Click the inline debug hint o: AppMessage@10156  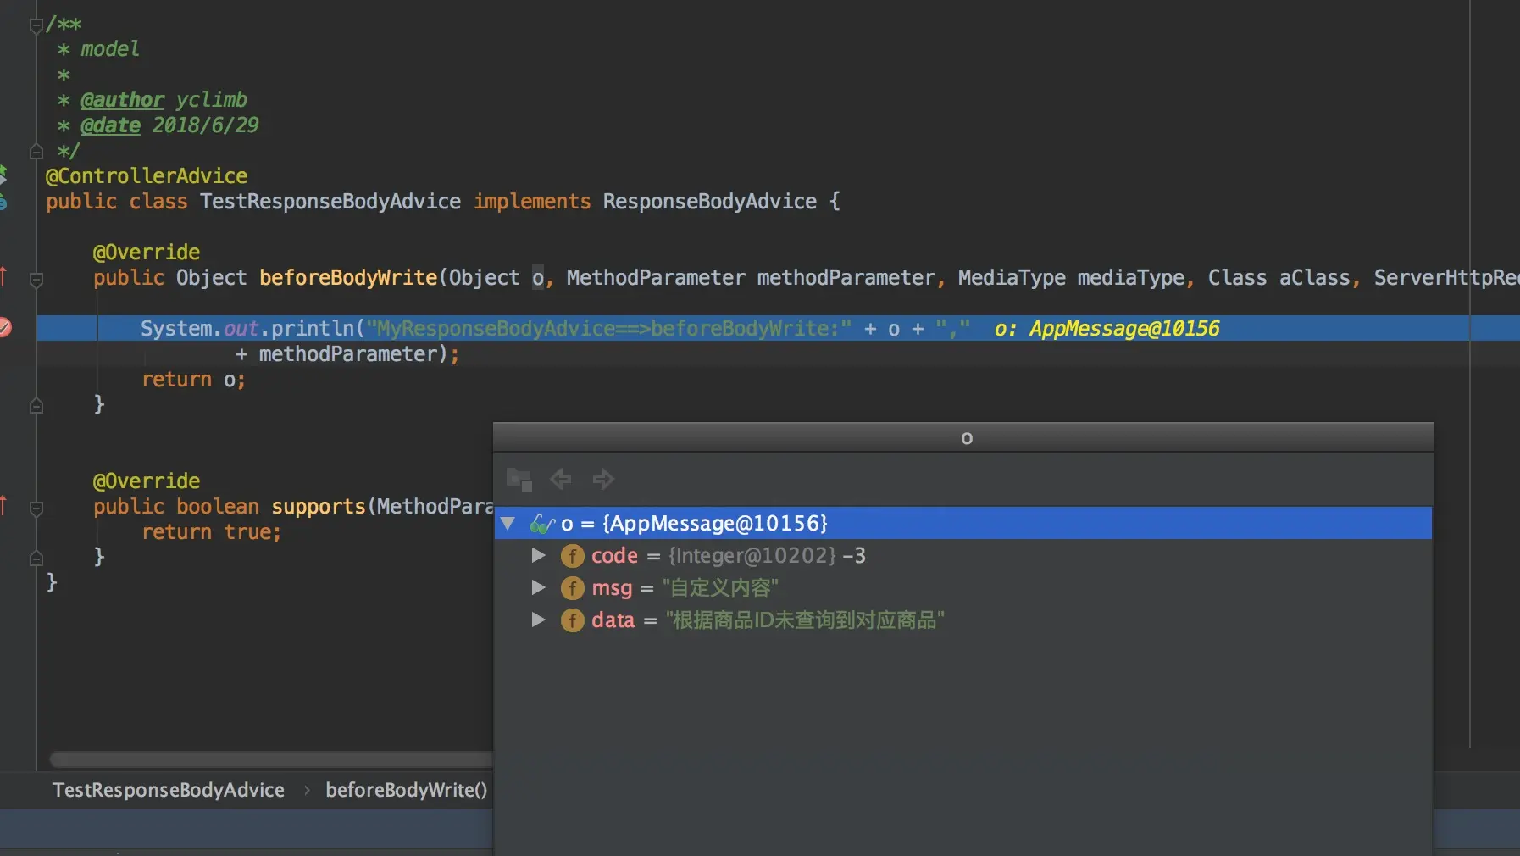(x=1107, y=329)
